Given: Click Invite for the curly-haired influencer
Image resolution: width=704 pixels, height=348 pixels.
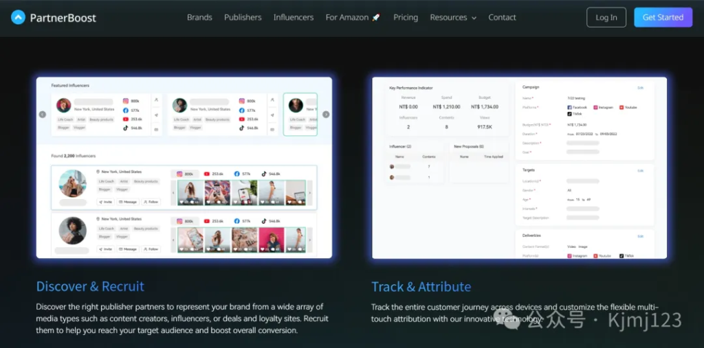Looking at the screenshot, I should pos(105,249).
